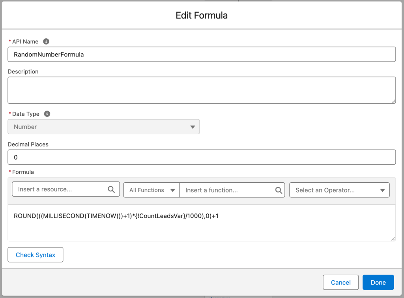Screen dimensions: 404x298
Task: Click Check Syntax to validate the formula
Action: [35, 255]
